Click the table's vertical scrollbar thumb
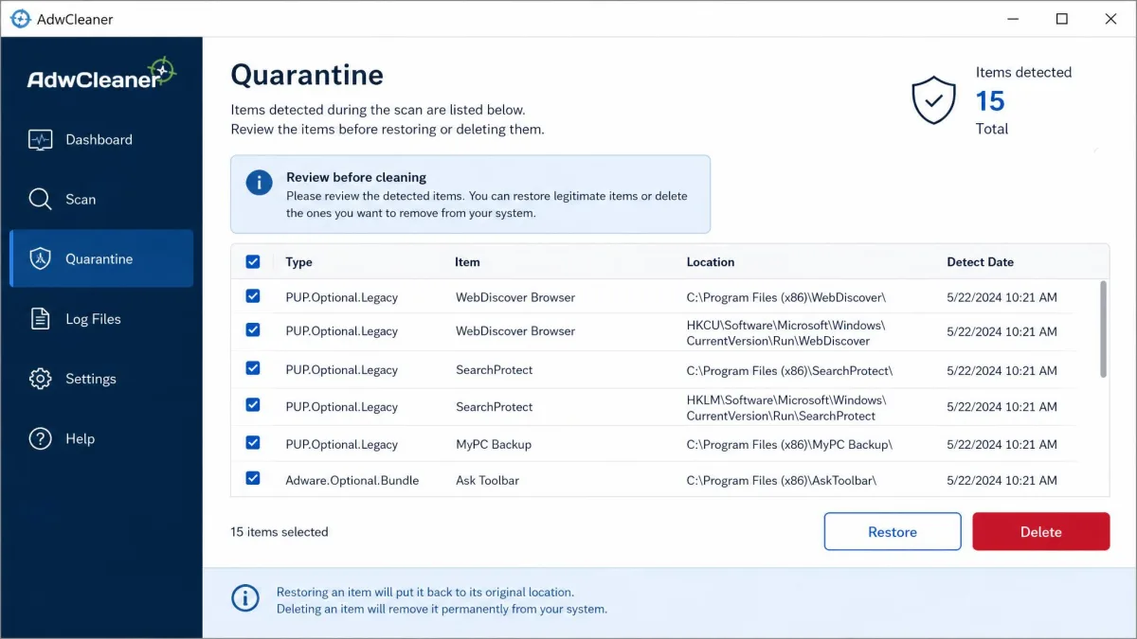 click(x=1103, y=328)
